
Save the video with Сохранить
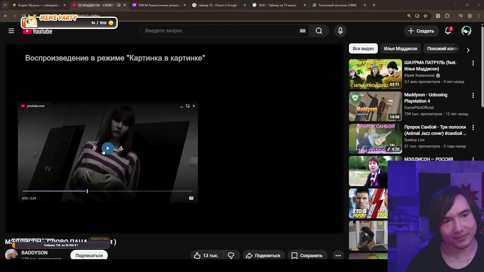coord(307,255)
